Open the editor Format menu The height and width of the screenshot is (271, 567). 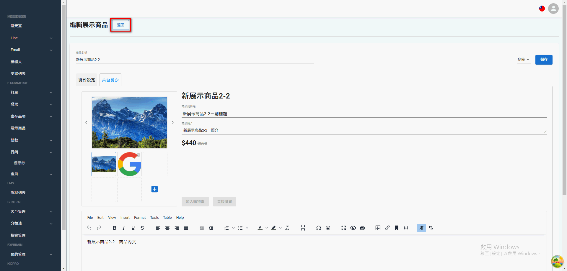140,218
